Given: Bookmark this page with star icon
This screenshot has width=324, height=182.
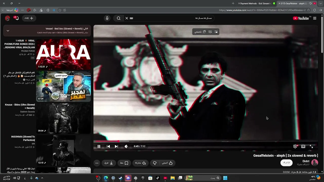Looking at the screenshot, I should coord(60,10).
